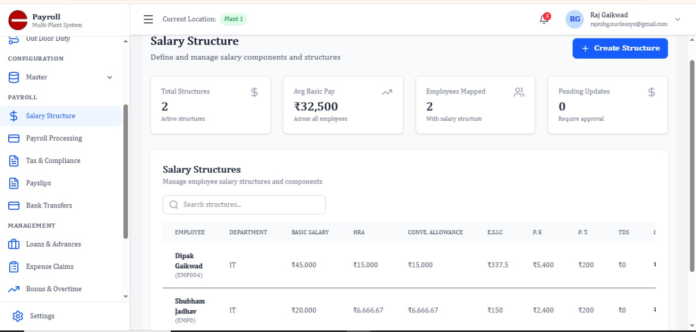Click the RG user avatar
The image size is (696, 332).
click(x=575, y=20)
